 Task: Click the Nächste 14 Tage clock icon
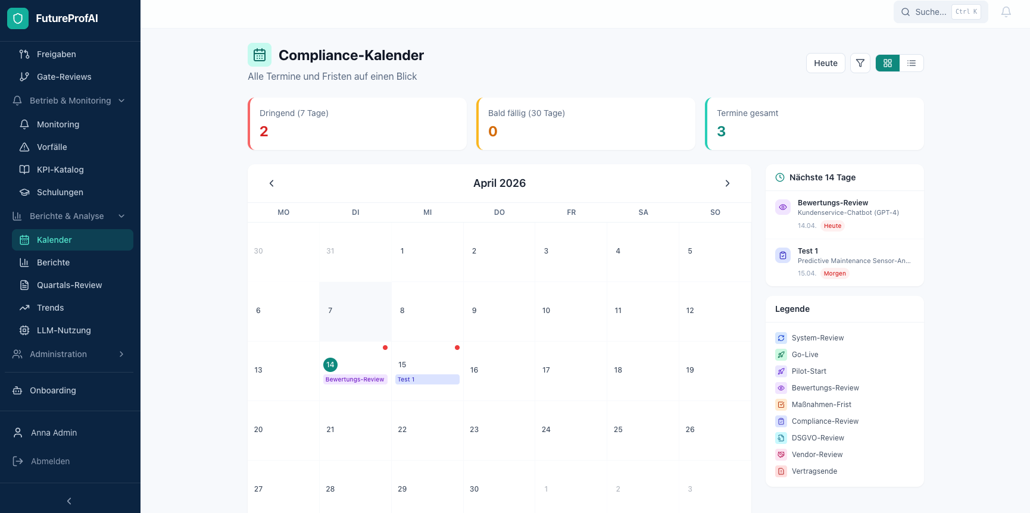point(780,177)
